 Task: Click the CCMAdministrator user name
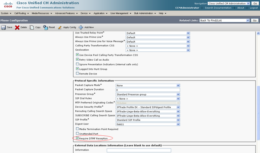(x=187, y=8)
